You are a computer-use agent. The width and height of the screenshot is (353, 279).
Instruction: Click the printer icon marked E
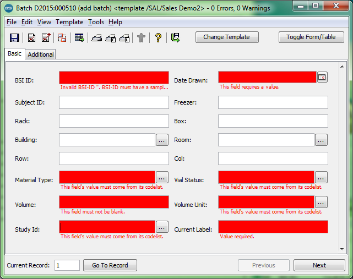pyautogui.click(x=111, y=38)
